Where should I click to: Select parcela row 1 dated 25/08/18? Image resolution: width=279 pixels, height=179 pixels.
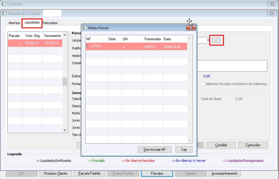coord(35,43)
